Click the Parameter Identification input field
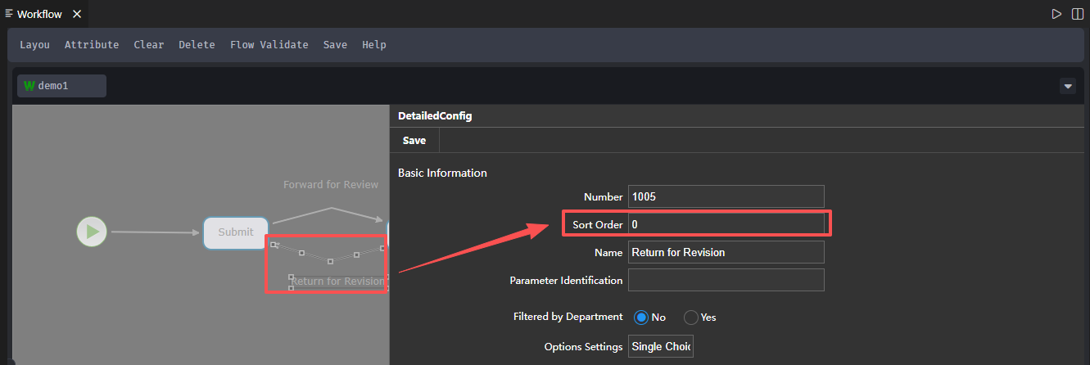The height and width of the screenshot is (365, 1090). [x=726, y=280]
